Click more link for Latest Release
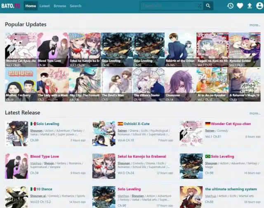This screenshot has height=208, width=264. [255, 113]
